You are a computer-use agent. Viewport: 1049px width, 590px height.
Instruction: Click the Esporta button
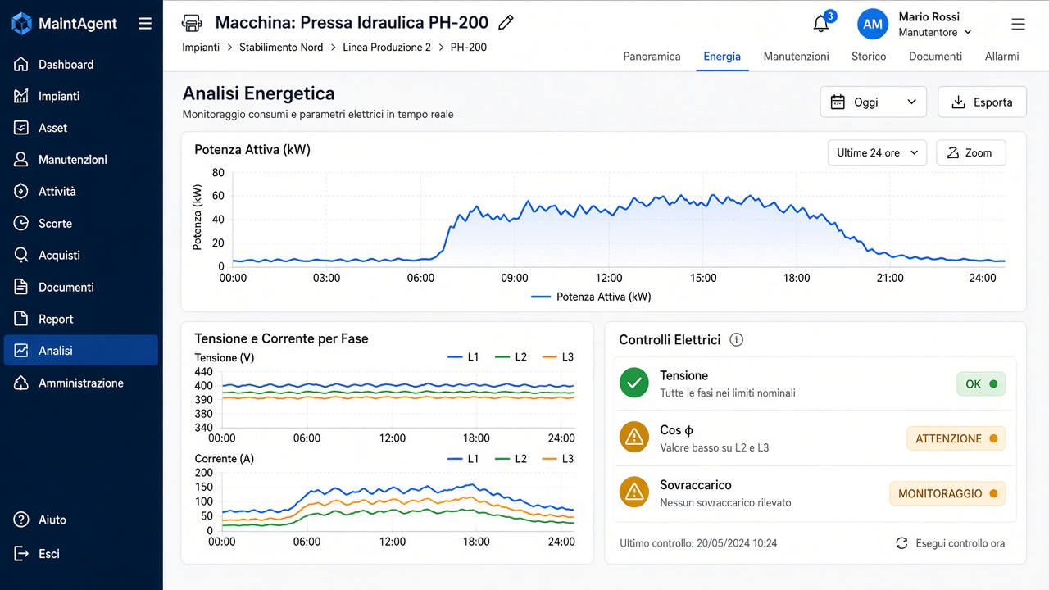[982, 102]
